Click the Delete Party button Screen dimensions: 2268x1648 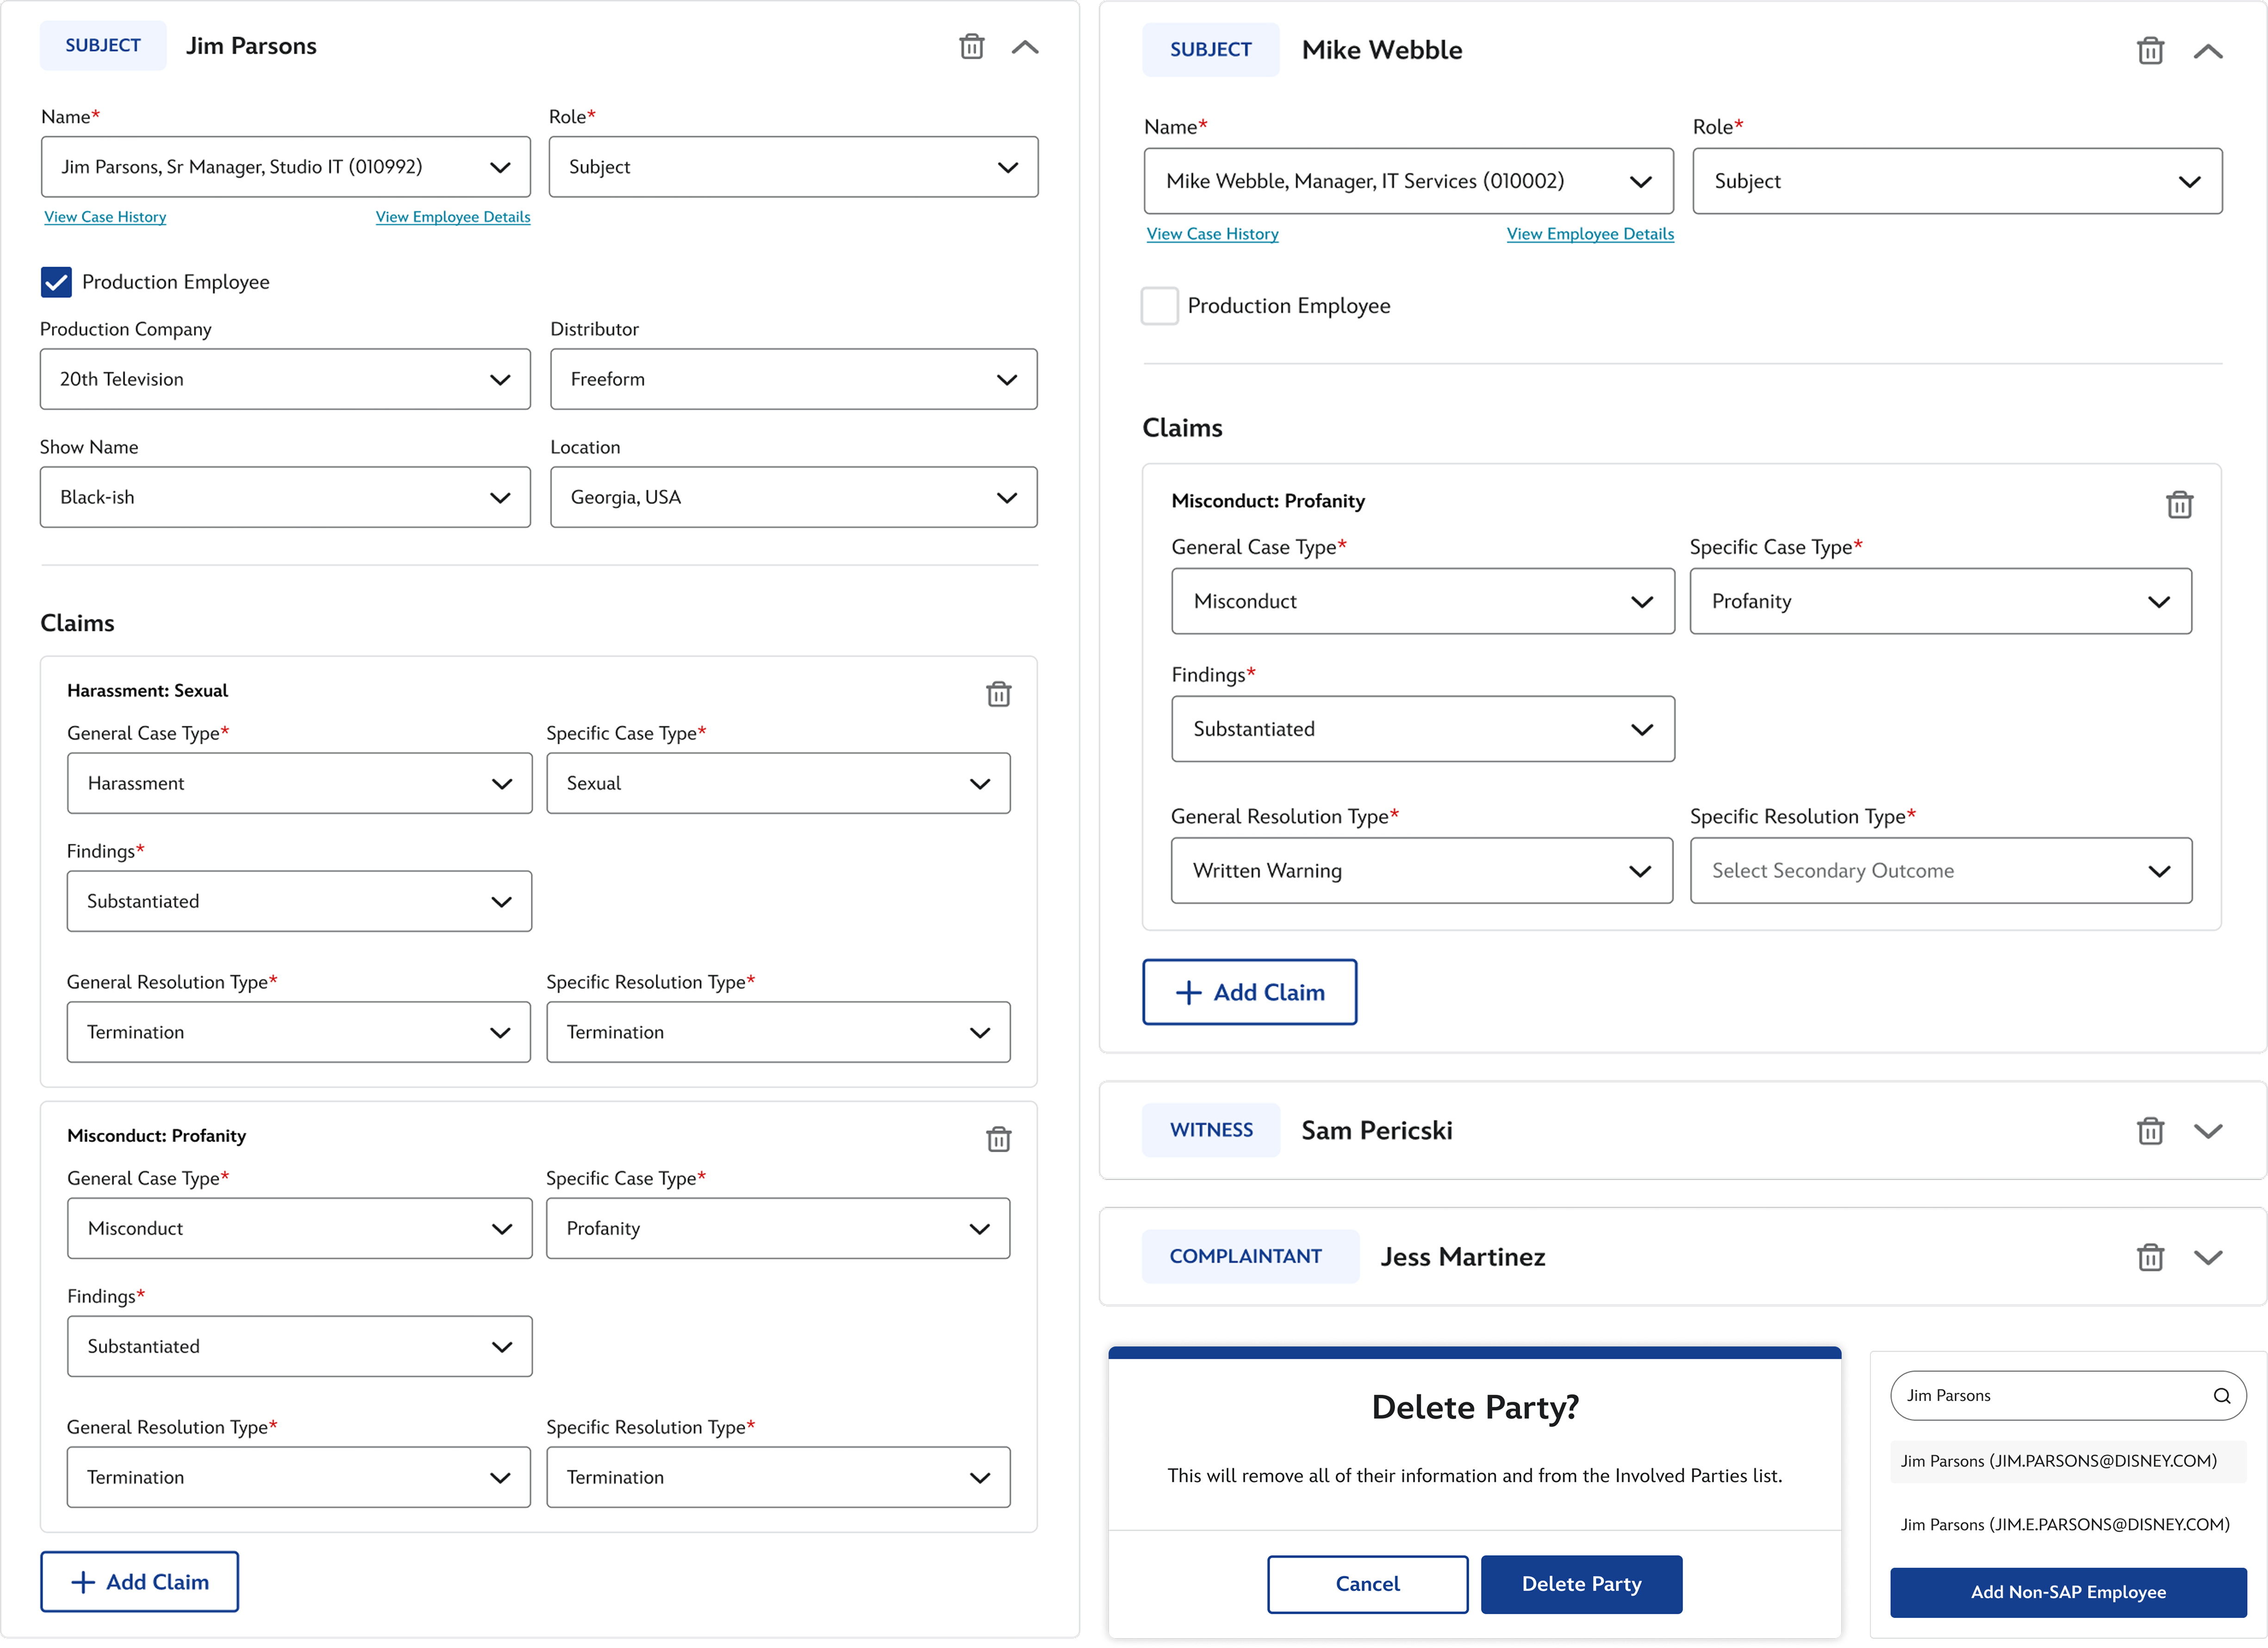[x=1580, y=1584]
